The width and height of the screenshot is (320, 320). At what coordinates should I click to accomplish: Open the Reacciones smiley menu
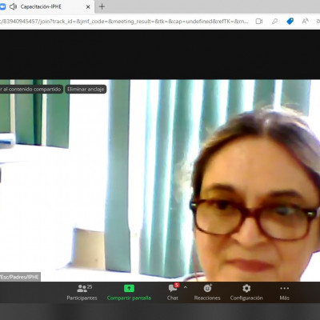207,292
